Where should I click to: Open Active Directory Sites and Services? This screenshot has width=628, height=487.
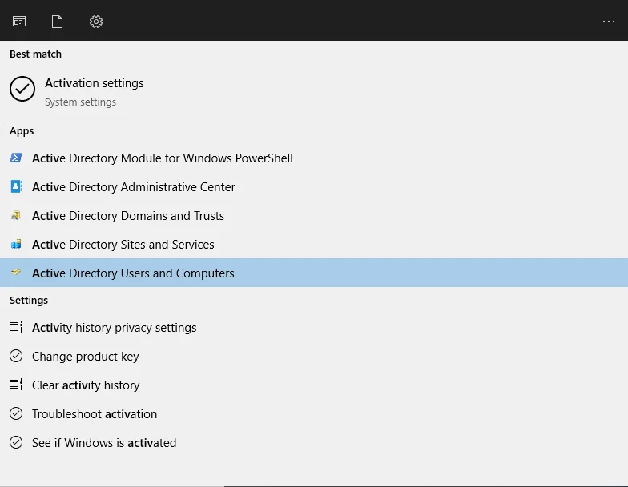pos(314,245)
